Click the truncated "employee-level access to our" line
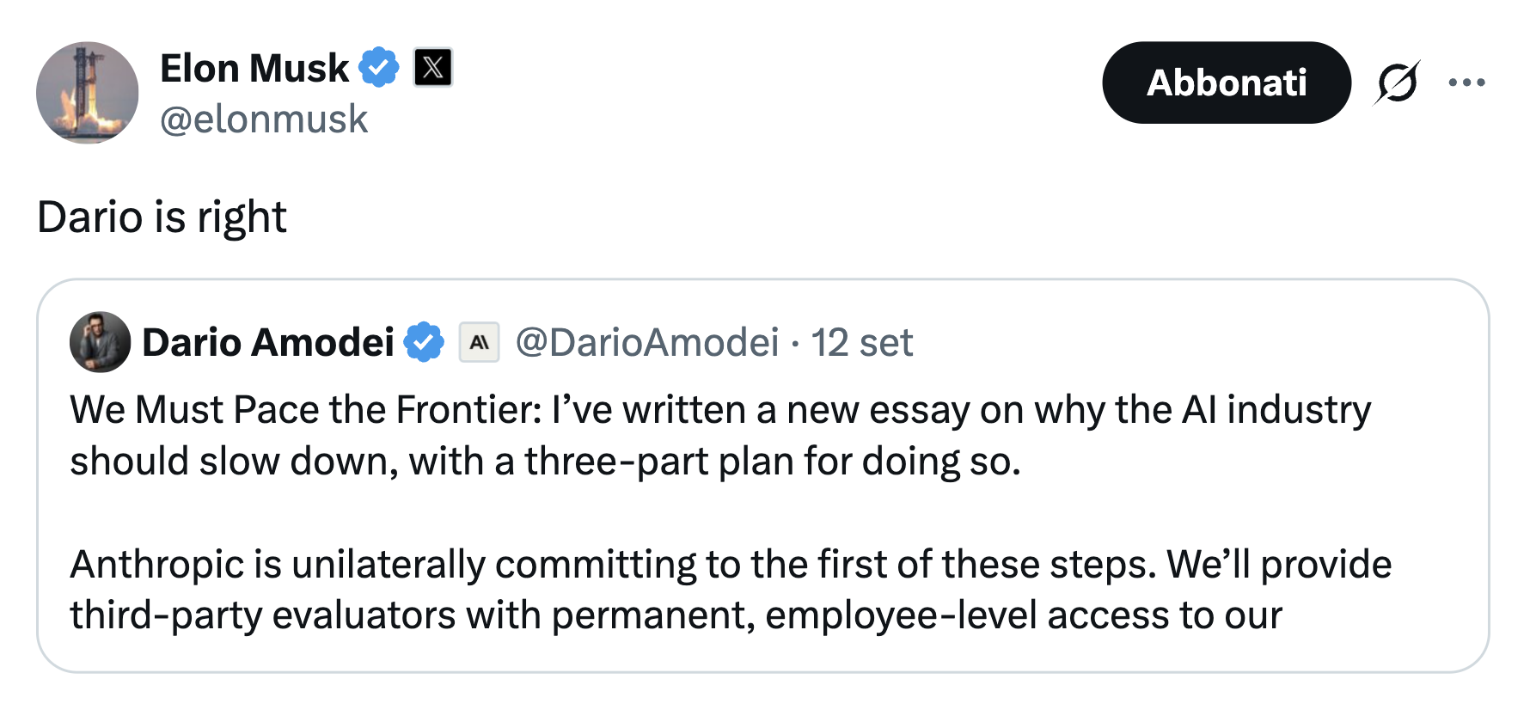Image resolution: width=1530 pixels, height=722 pixels. coord(676,615)
